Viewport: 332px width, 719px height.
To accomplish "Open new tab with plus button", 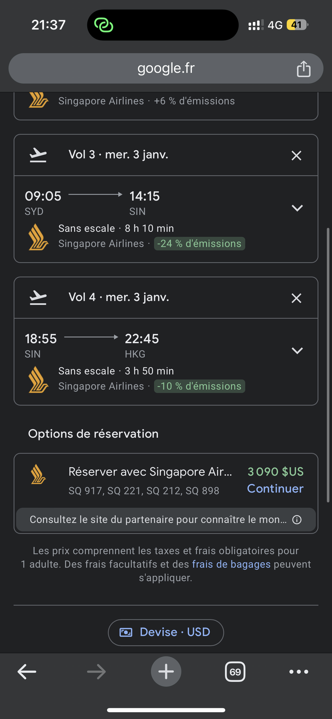I will [x=166, y=672].
